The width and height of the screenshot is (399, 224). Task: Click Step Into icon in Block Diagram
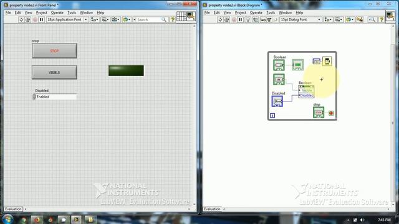263,19
